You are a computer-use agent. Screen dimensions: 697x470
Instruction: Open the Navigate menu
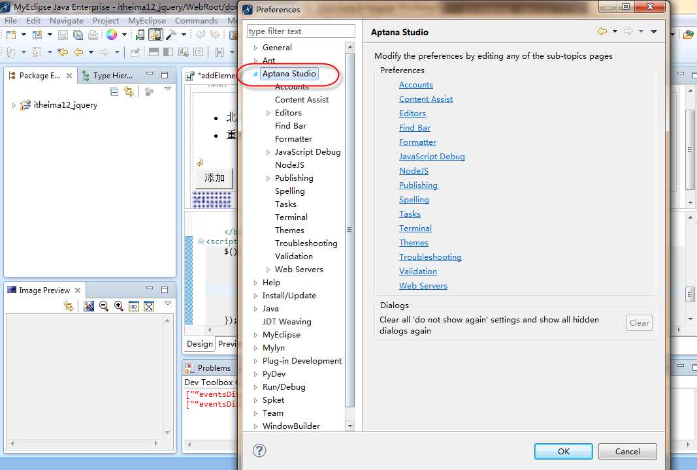tap(67, 20)
